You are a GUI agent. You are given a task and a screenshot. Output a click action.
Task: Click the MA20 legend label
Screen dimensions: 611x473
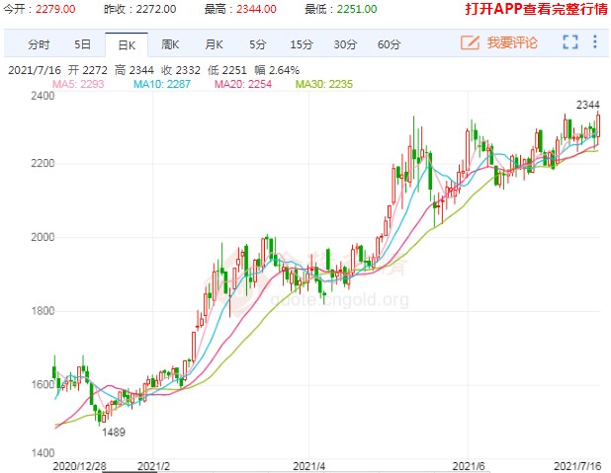[243, 84]
